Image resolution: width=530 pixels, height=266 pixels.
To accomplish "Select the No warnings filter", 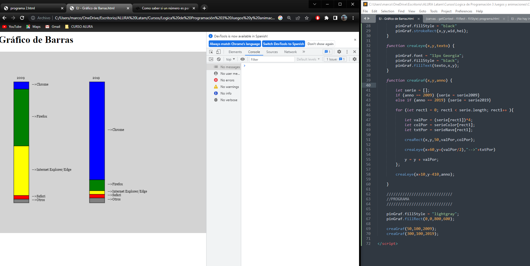I will pyautogui.click(x=224, y=87).
